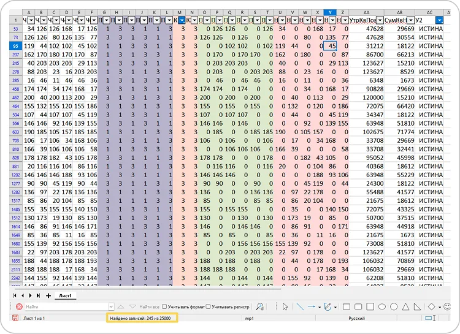This screenshot has height=334, width=460.
Task: Expand the arrow line tool options arrow
Action: point(319,307)
